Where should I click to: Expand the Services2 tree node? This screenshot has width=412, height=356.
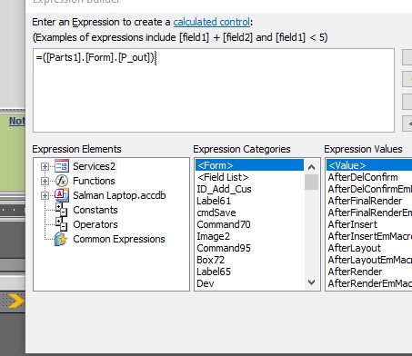pos(45,166)
